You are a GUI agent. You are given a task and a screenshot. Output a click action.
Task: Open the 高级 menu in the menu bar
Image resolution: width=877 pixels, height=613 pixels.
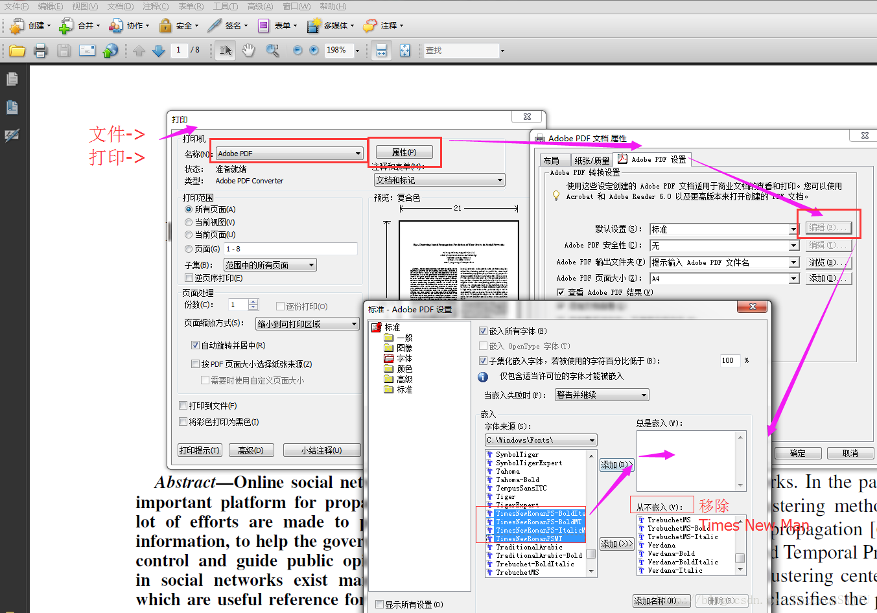point(260,6)
